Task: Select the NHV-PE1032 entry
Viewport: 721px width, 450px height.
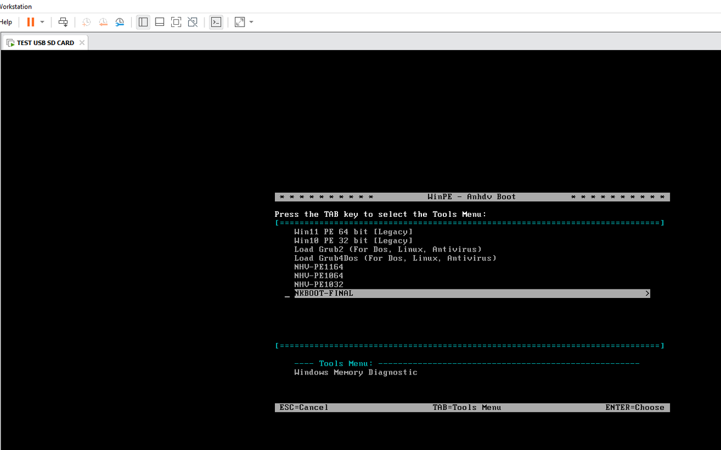Action: (319, 284)
